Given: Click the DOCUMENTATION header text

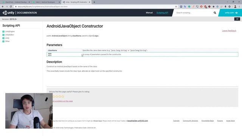Looking at the screenshot, I should click(27, 13).
